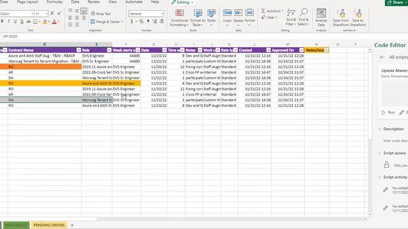Open Approved On column filter

point(302,50)
